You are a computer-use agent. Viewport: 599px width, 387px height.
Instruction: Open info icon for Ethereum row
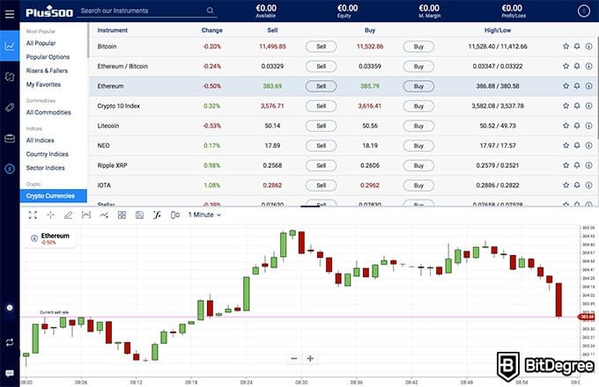[588, 86]
